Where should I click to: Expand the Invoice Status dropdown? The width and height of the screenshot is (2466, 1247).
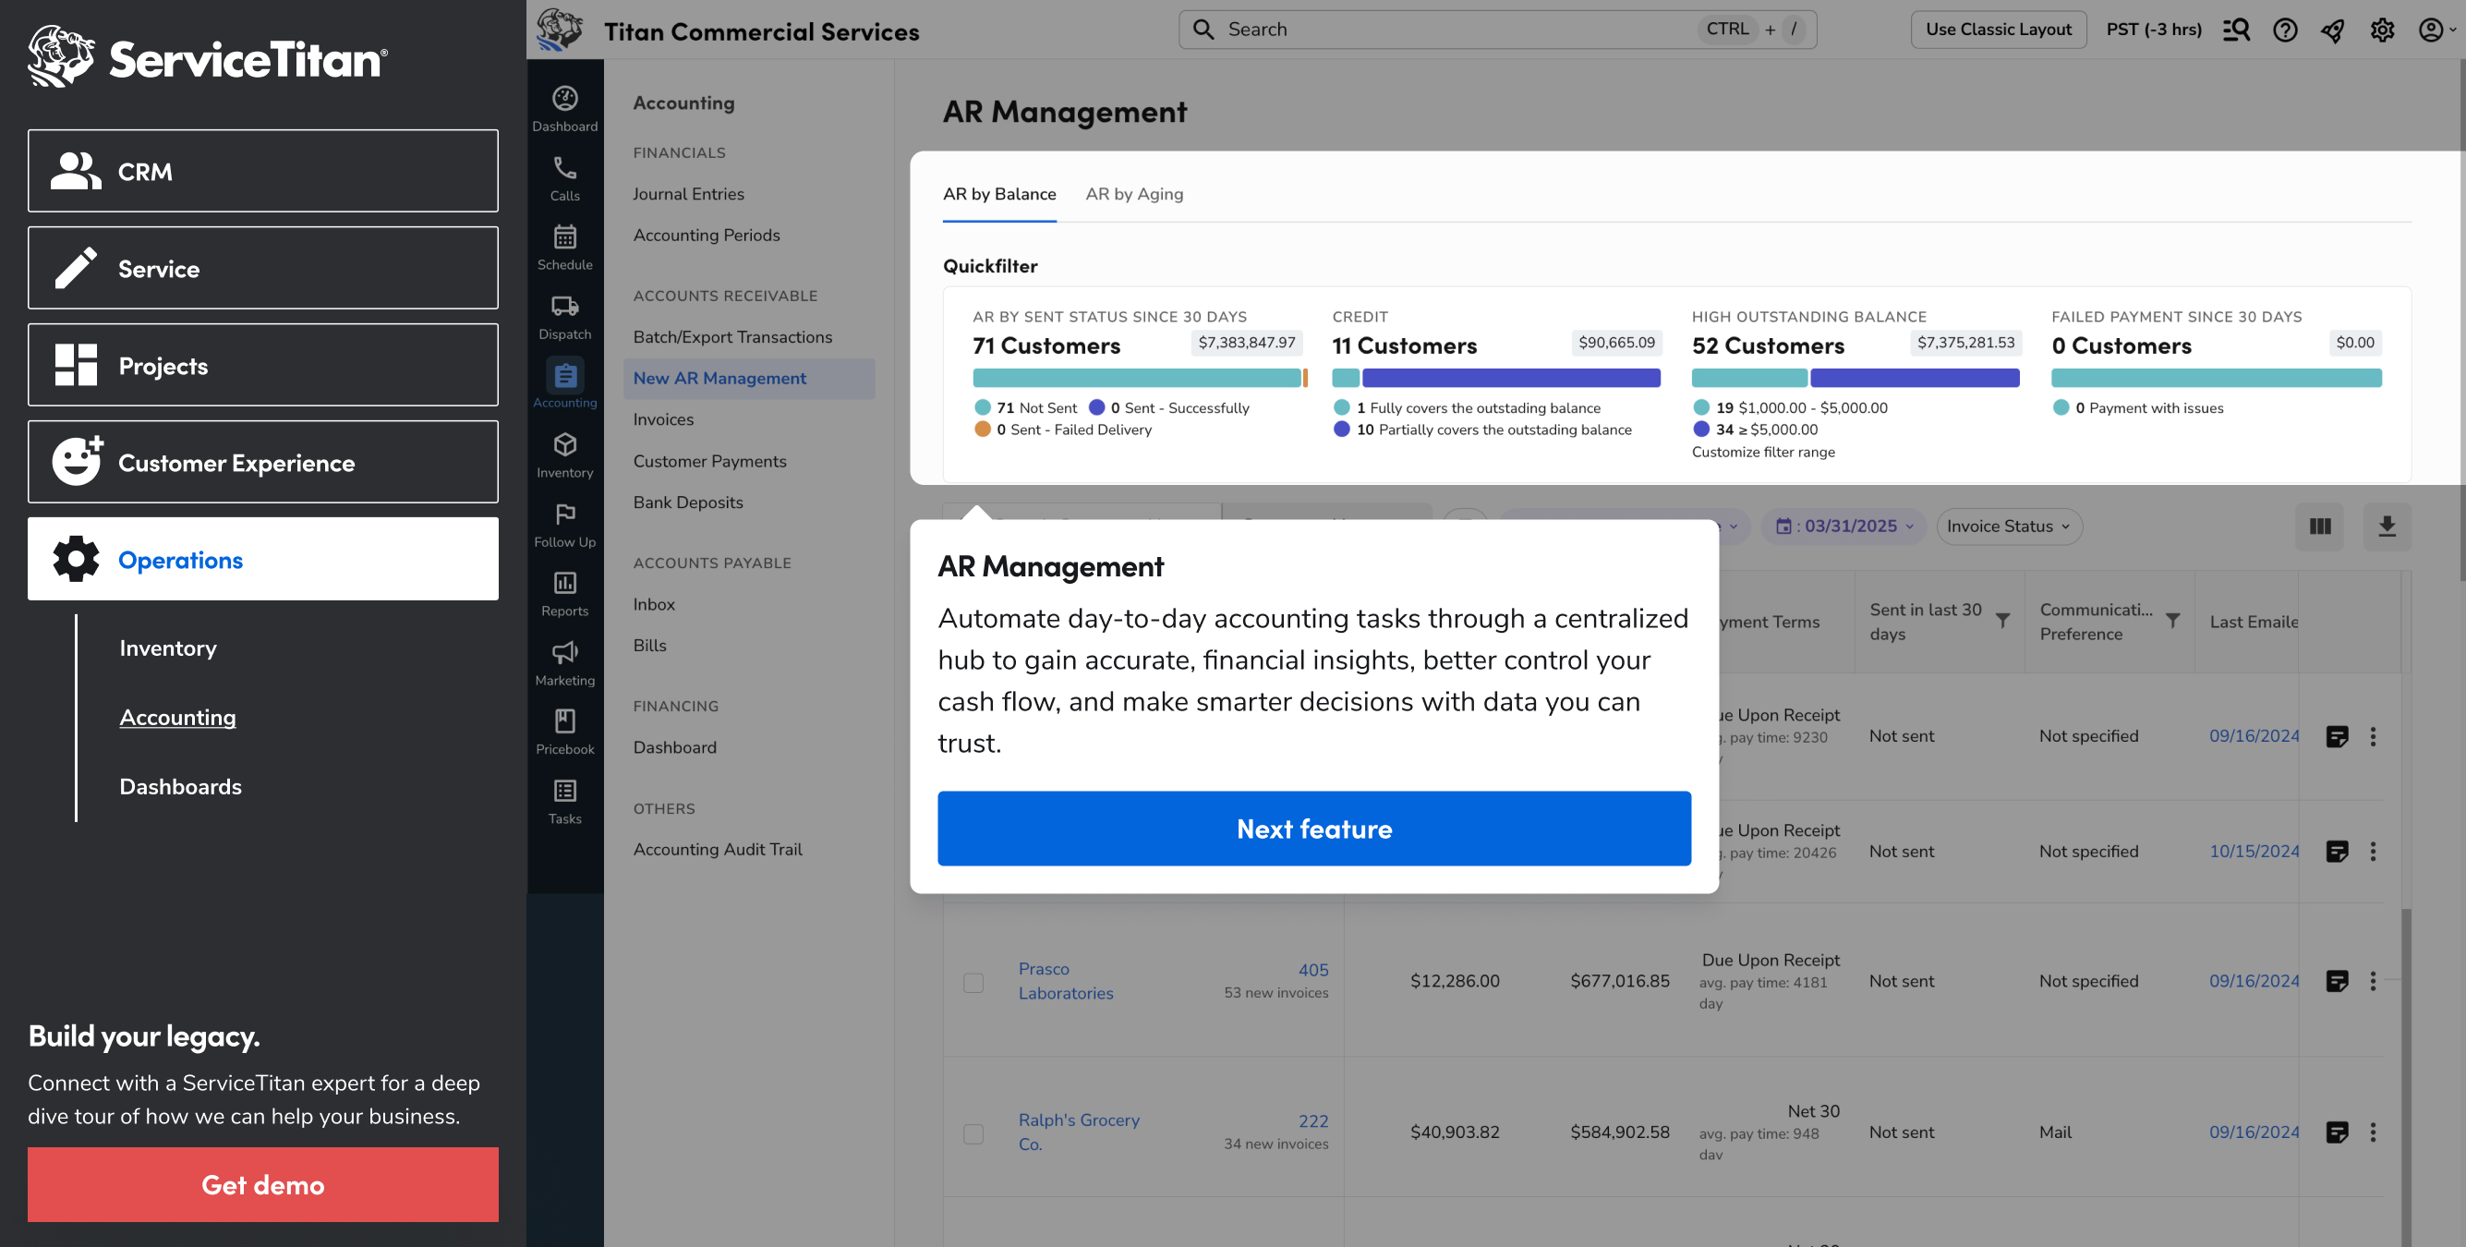click(x=2009, y=526)
